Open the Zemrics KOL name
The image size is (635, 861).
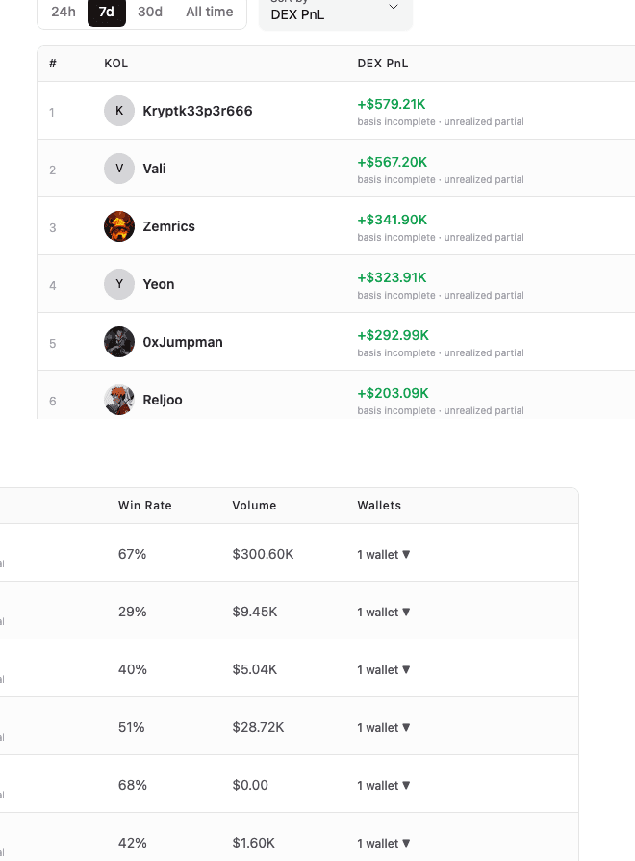(x=169, y=226)
